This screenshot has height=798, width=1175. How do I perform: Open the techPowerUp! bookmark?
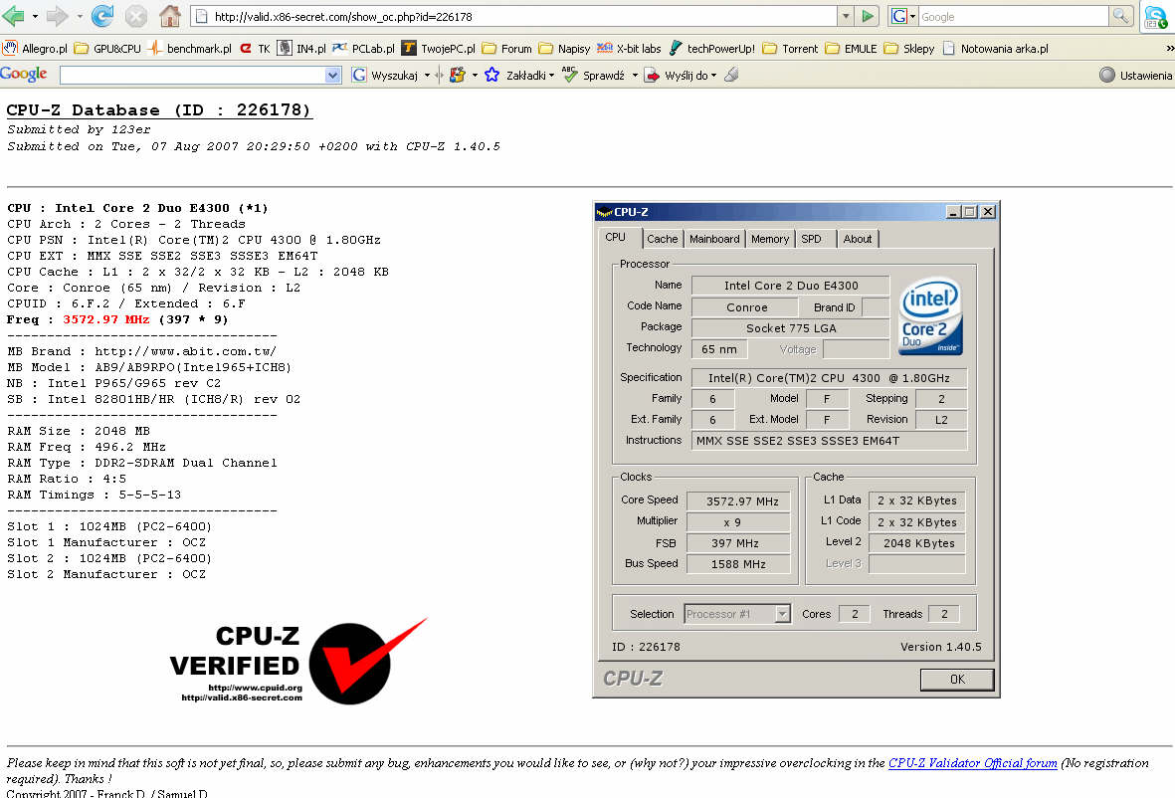(712, 48)
